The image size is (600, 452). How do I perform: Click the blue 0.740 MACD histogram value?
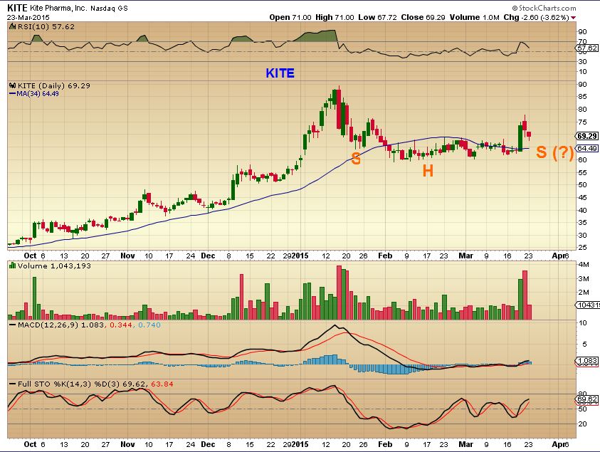click(x=149, y=325)
